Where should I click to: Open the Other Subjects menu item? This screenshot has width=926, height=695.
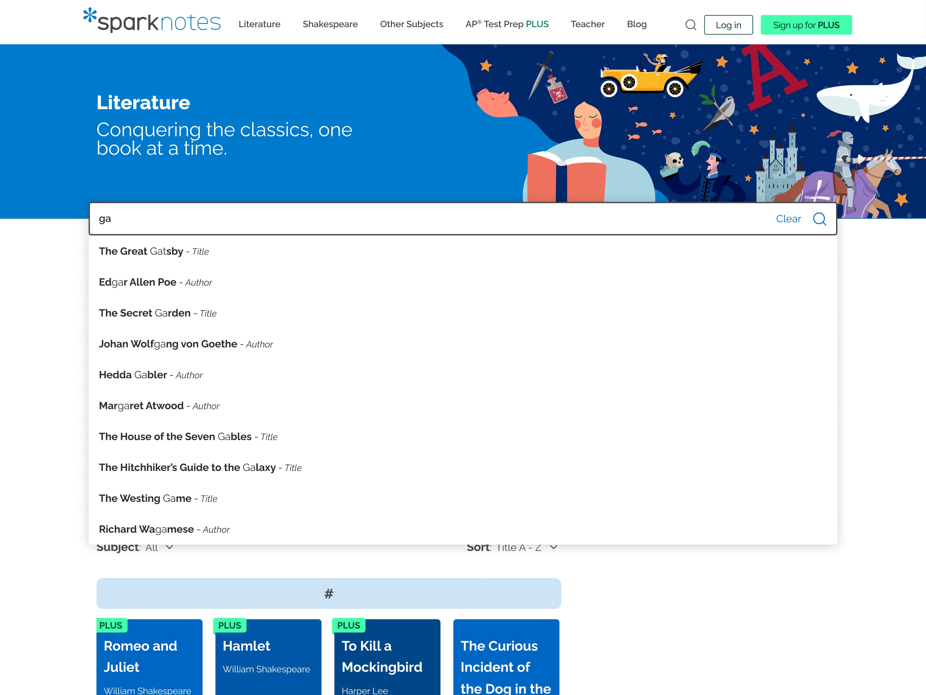click(411, 24)
